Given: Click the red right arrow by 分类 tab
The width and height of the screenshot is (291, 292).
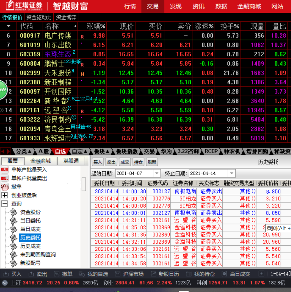Looking at the screenshot, I should 8,152.
